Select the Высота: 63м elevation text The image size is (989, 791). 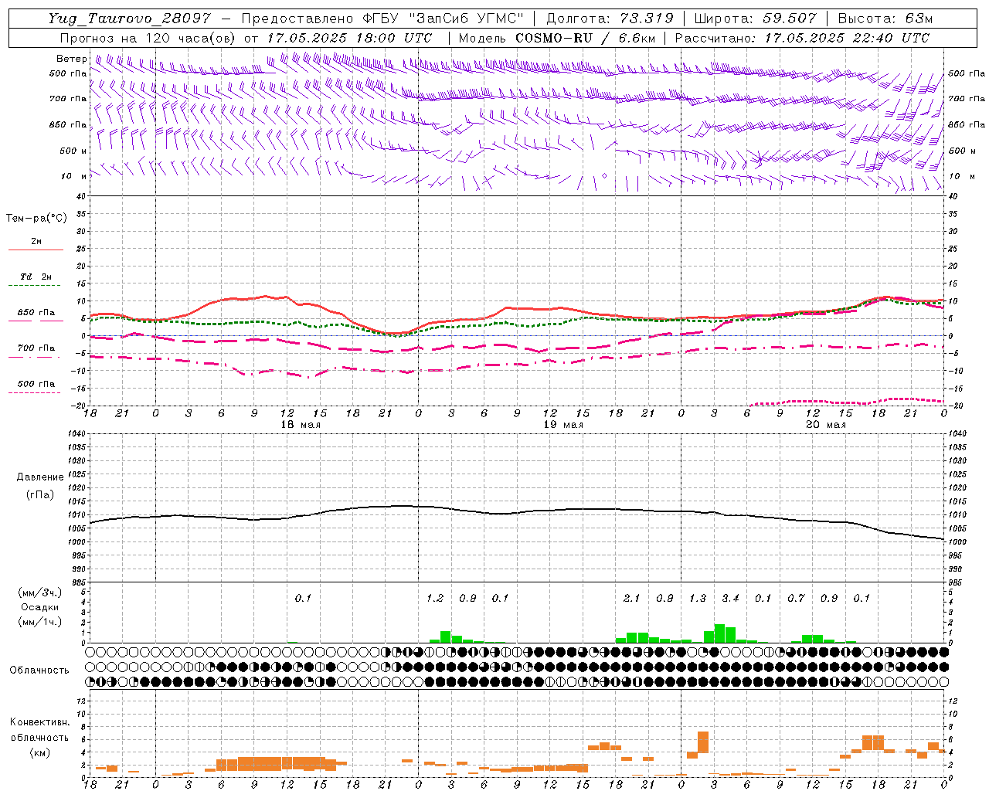(885, 19)
